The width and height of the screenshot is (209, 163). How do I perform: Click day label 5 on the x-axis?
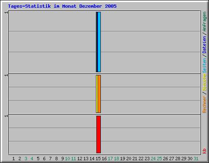pos(38,159)
